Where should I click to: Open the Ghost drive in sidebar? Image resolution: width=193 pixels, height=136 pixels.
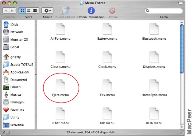tap(11, 47)
